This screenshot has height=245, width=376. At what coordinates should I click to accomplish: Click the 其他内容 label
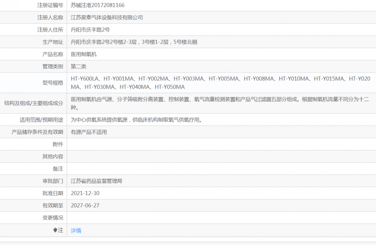coord(53,157)
